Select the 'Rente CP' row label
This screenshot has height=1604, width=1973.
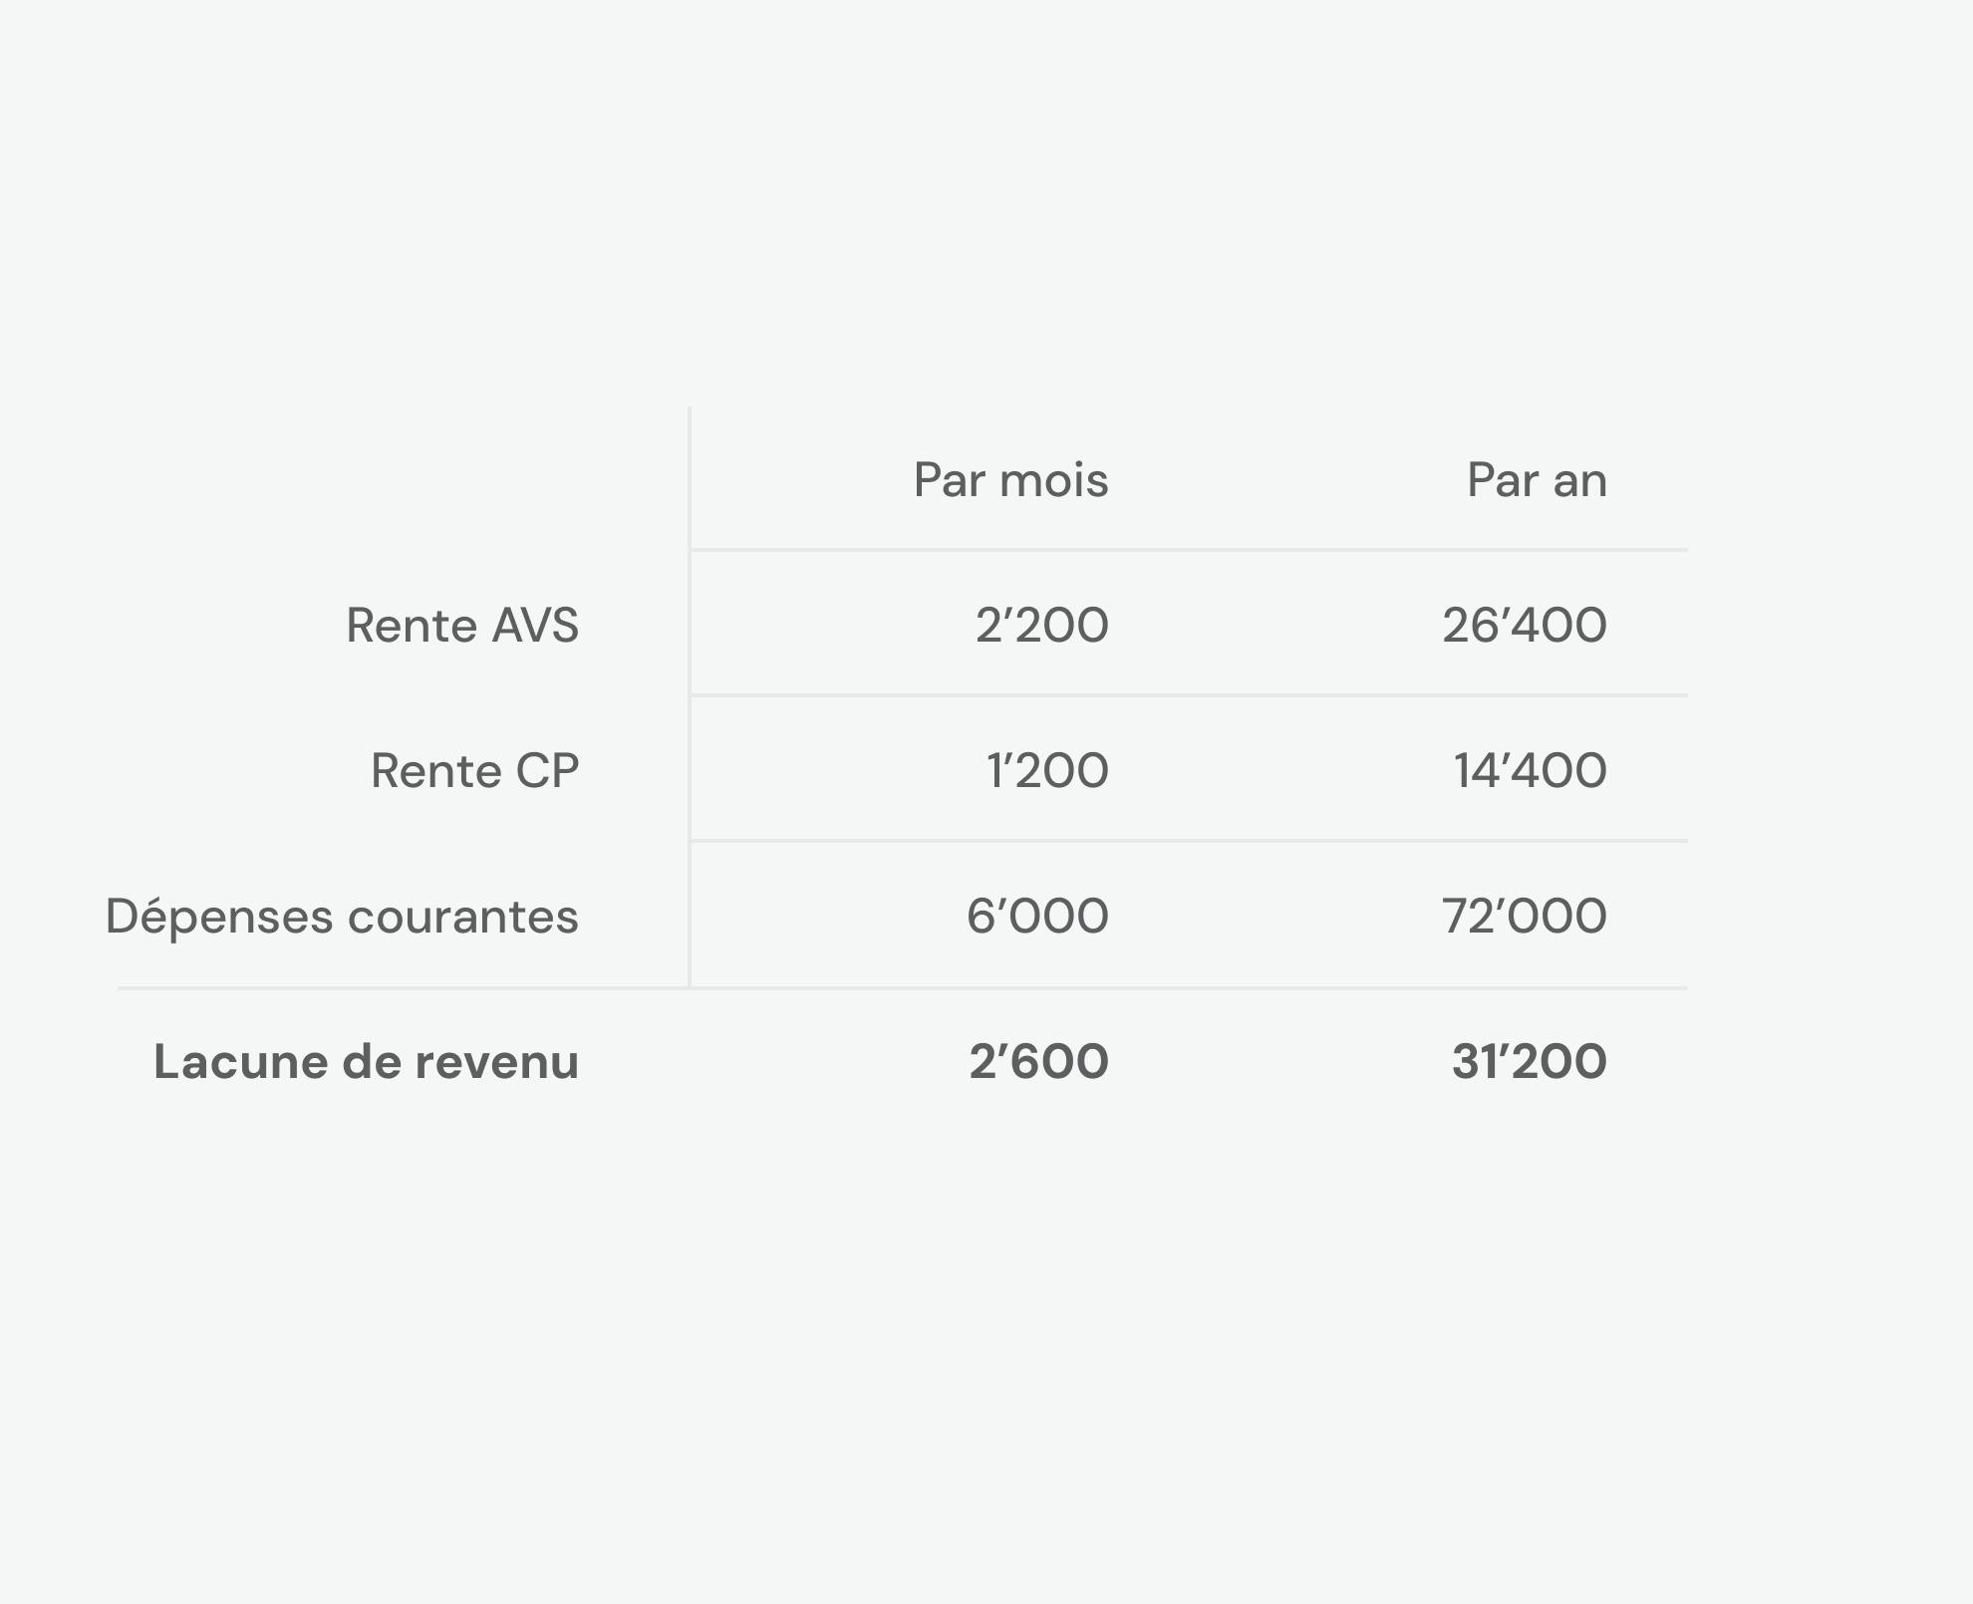click(474, 771)
